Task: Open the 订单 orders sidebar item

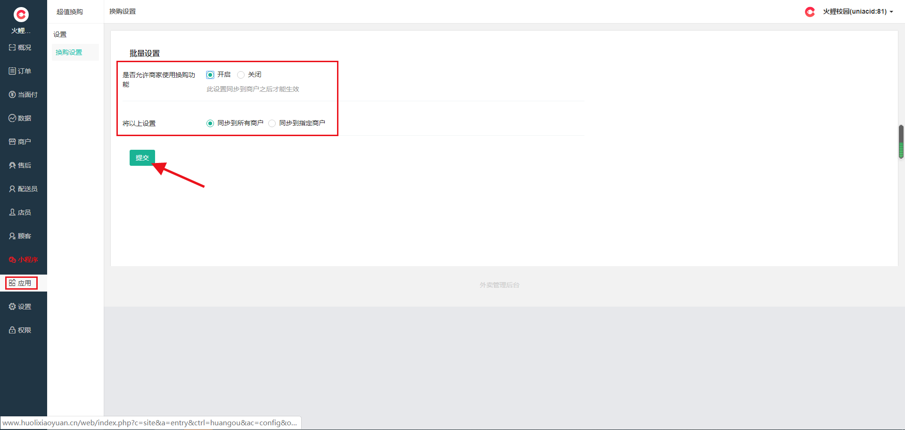Action: pyautogui.click(x=20, y=71)
